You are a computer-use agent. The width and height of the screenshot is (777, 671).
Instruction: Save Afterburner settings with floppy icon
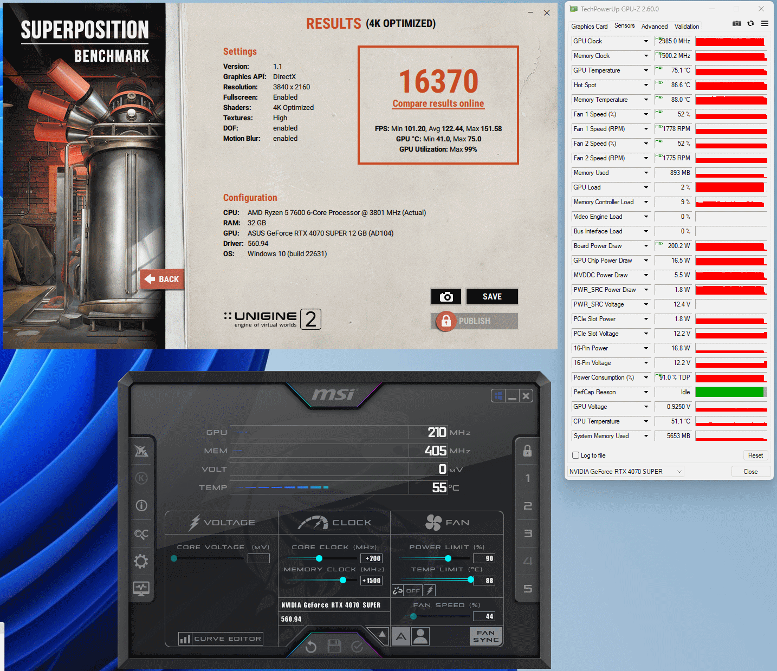point(334,646)
